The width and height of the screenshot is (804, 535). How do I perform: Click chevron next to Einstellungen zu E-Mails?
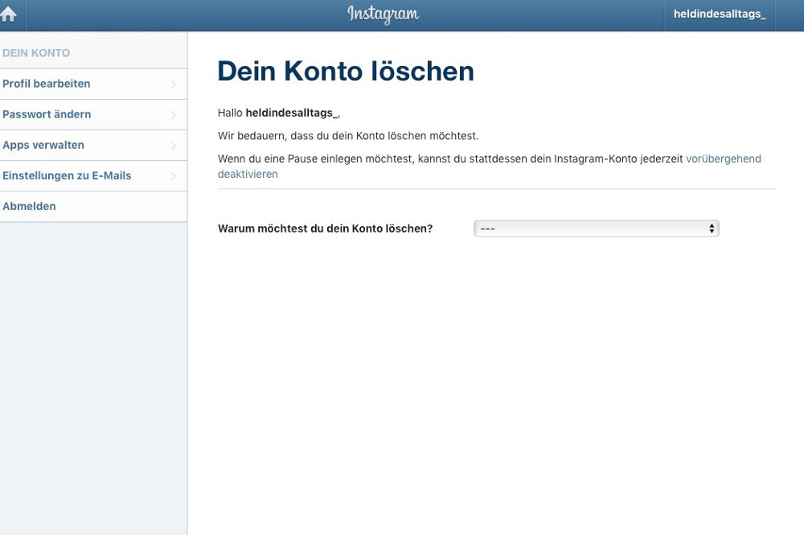click(174, 176)
